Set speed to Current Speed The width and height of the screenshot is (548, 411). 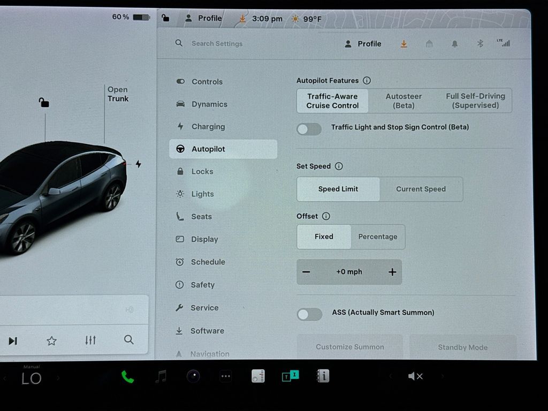(421, 189)
